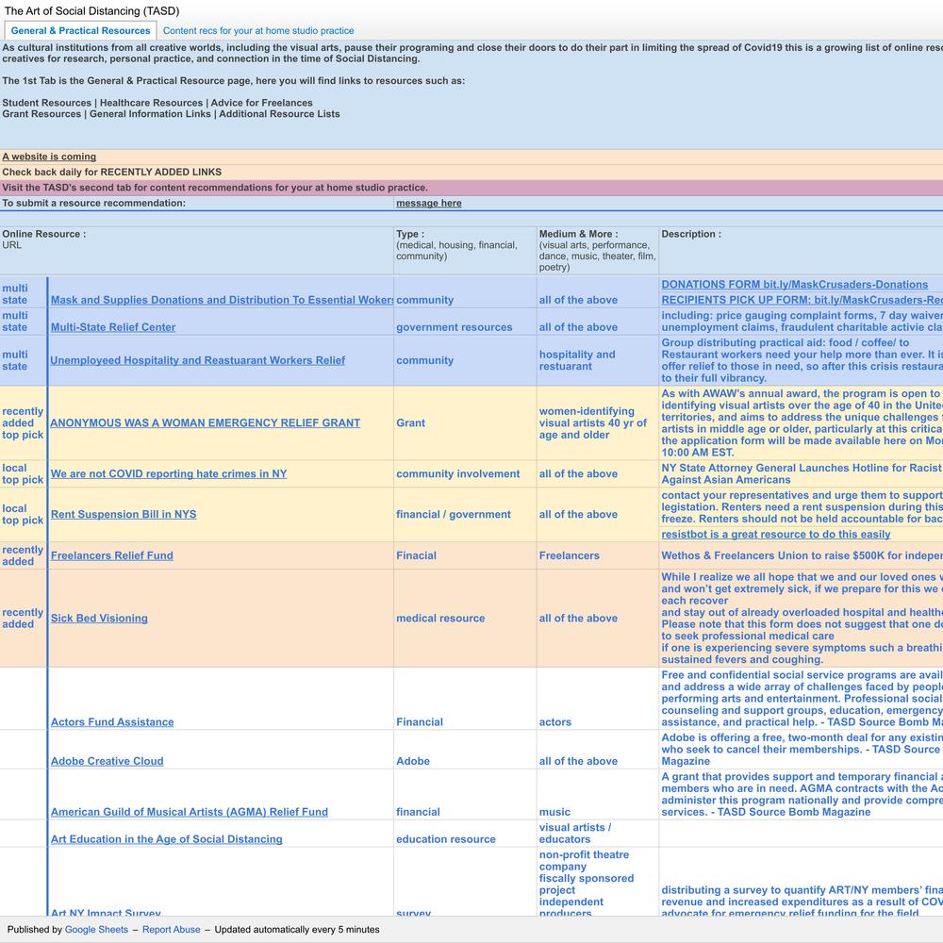
Task: Open Mask and Supplies Donations and Distribution link
Action: (x=222, y=300)
